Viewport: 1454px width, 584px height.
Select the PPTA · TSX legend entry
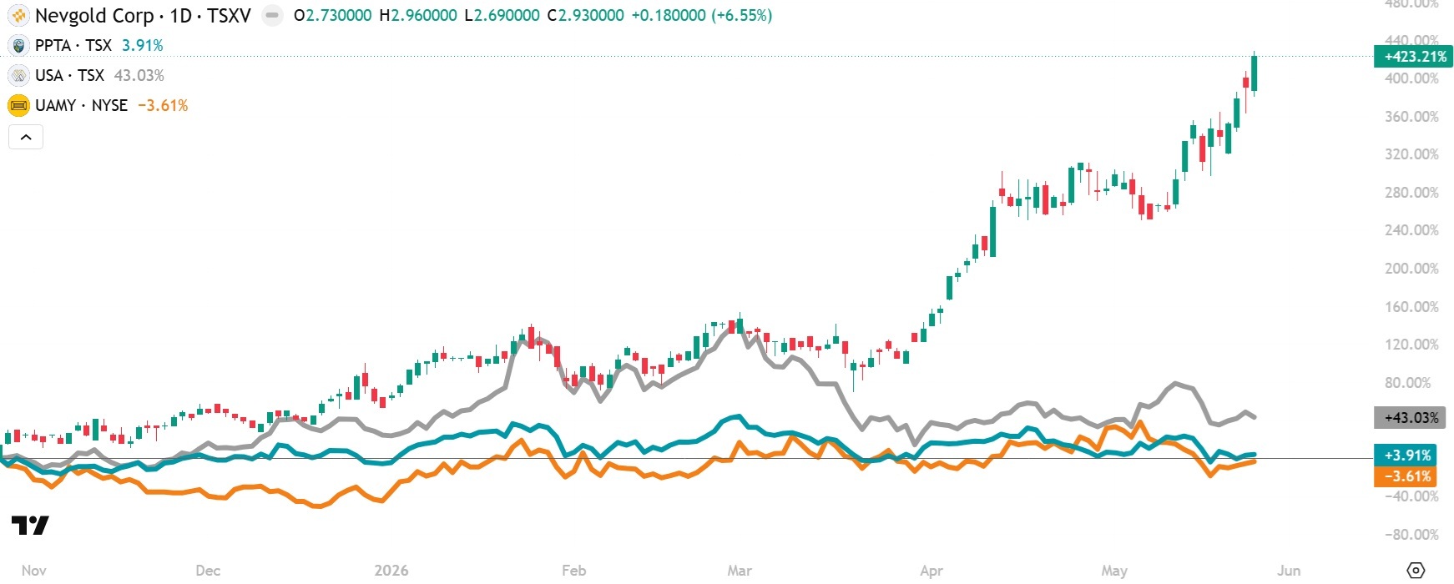coord(73,45)
